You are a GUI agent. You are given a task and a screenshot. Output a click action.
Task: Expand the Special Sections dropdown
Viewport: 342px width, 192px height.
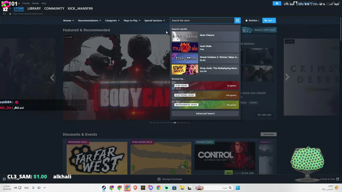[154, 21]
